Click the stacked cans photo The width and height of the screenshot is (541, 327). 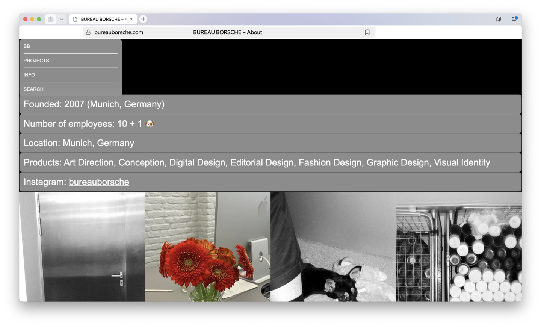pos(459,247)
